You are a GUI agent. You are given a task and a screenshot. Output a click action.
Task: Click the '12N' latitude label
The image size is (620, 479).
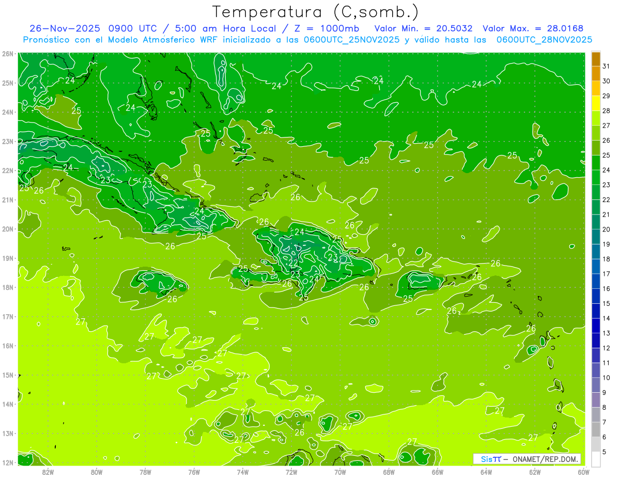[x=7, y=462]
